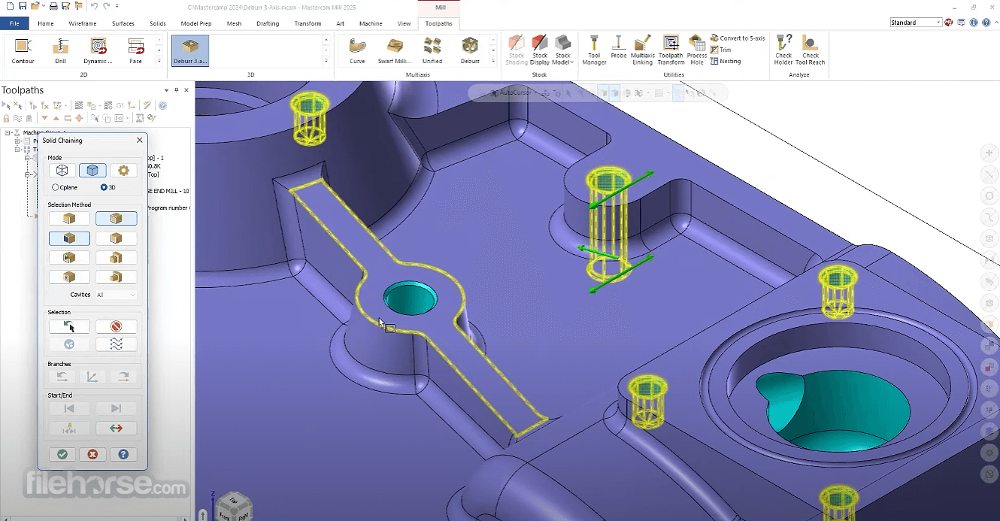Viewport: 1000px width, 521px height.
Task: Select the Cplane radio button
Action: pyautogui.click(x=56, y=187)
